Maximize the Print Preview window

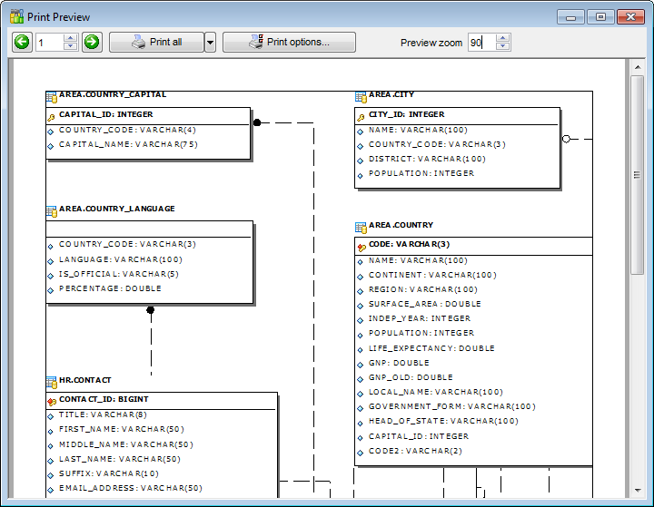(x=600, y=17)
